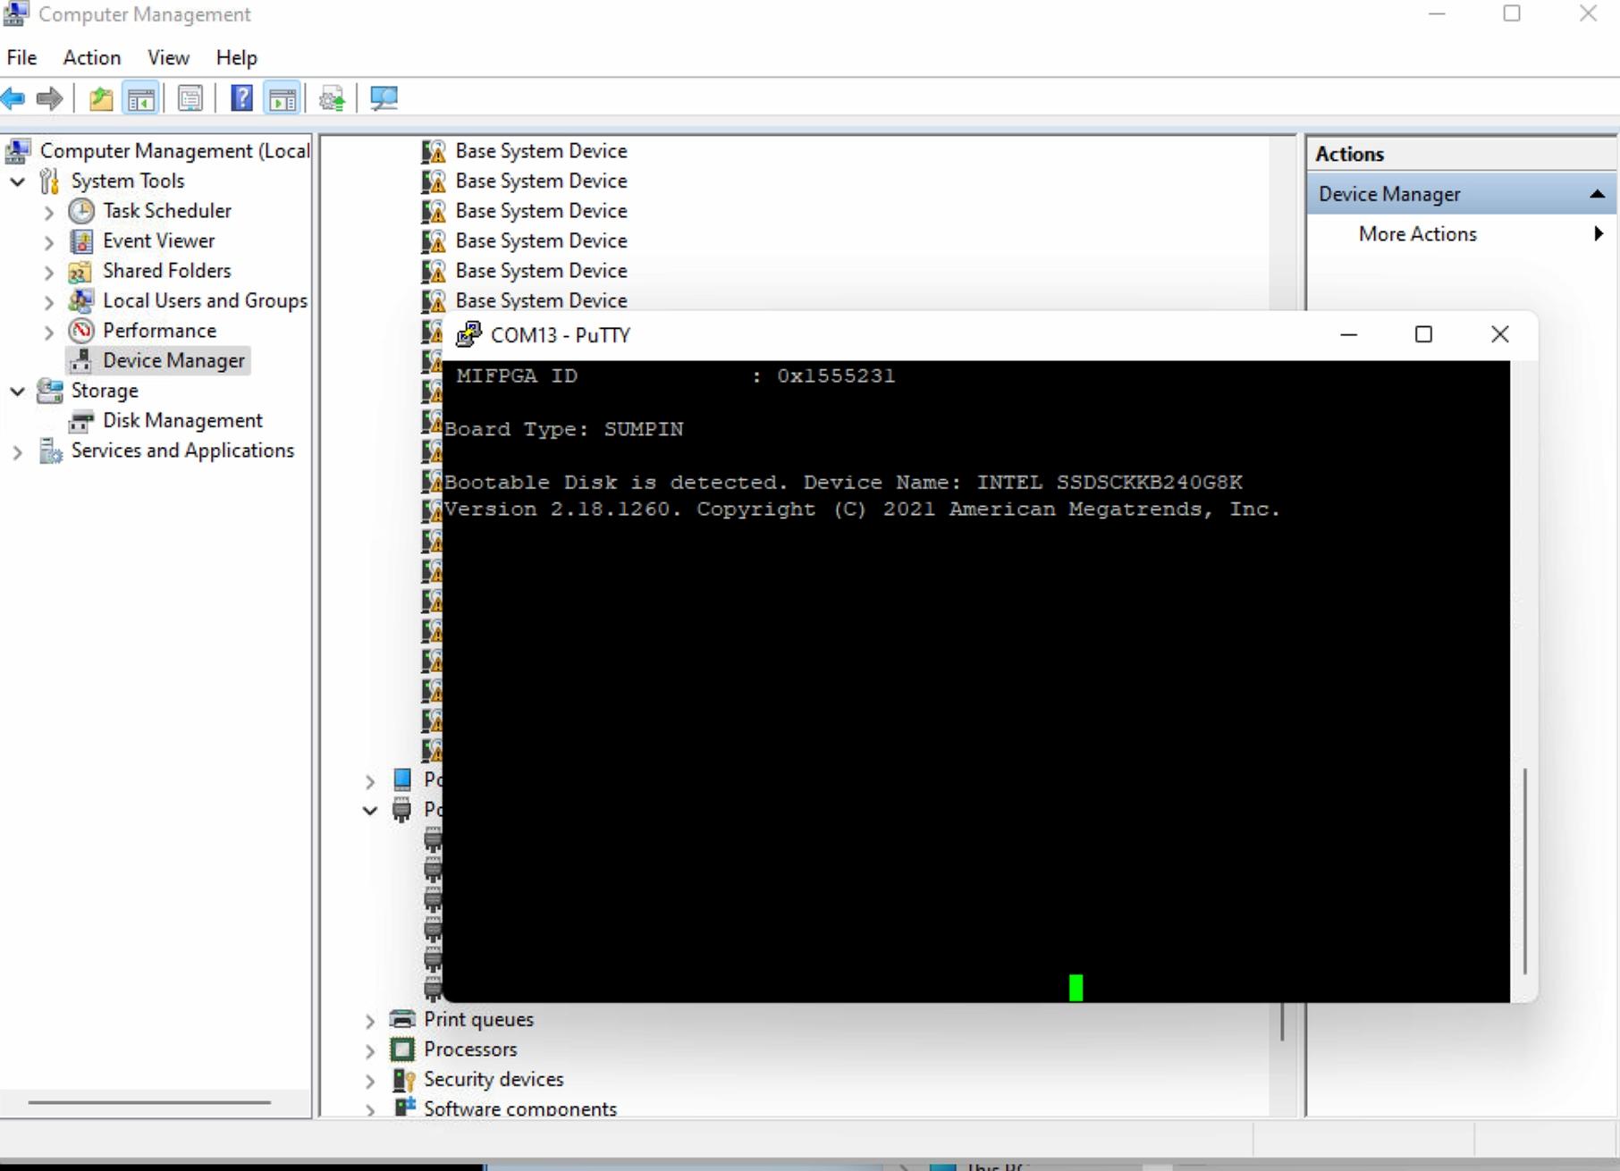1620x1171 pixels.
Task: Click the Computer Management title bar icon
Action: pos(15,14)
